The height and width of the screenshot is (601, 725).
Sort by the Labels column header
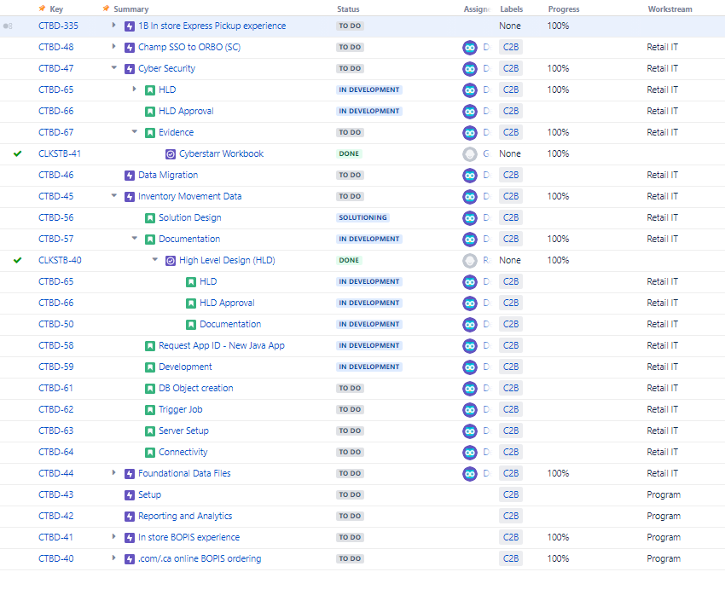pyautogui.click(x=512, y=9)
